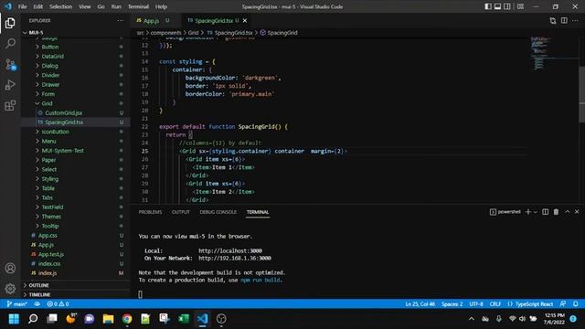Switch to App.js editor tab
This screenshot has height=329, width=585.
(151, 20)
